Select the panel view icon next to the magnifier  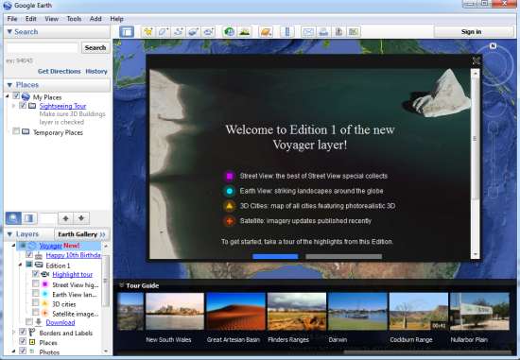tap(29, 218)
